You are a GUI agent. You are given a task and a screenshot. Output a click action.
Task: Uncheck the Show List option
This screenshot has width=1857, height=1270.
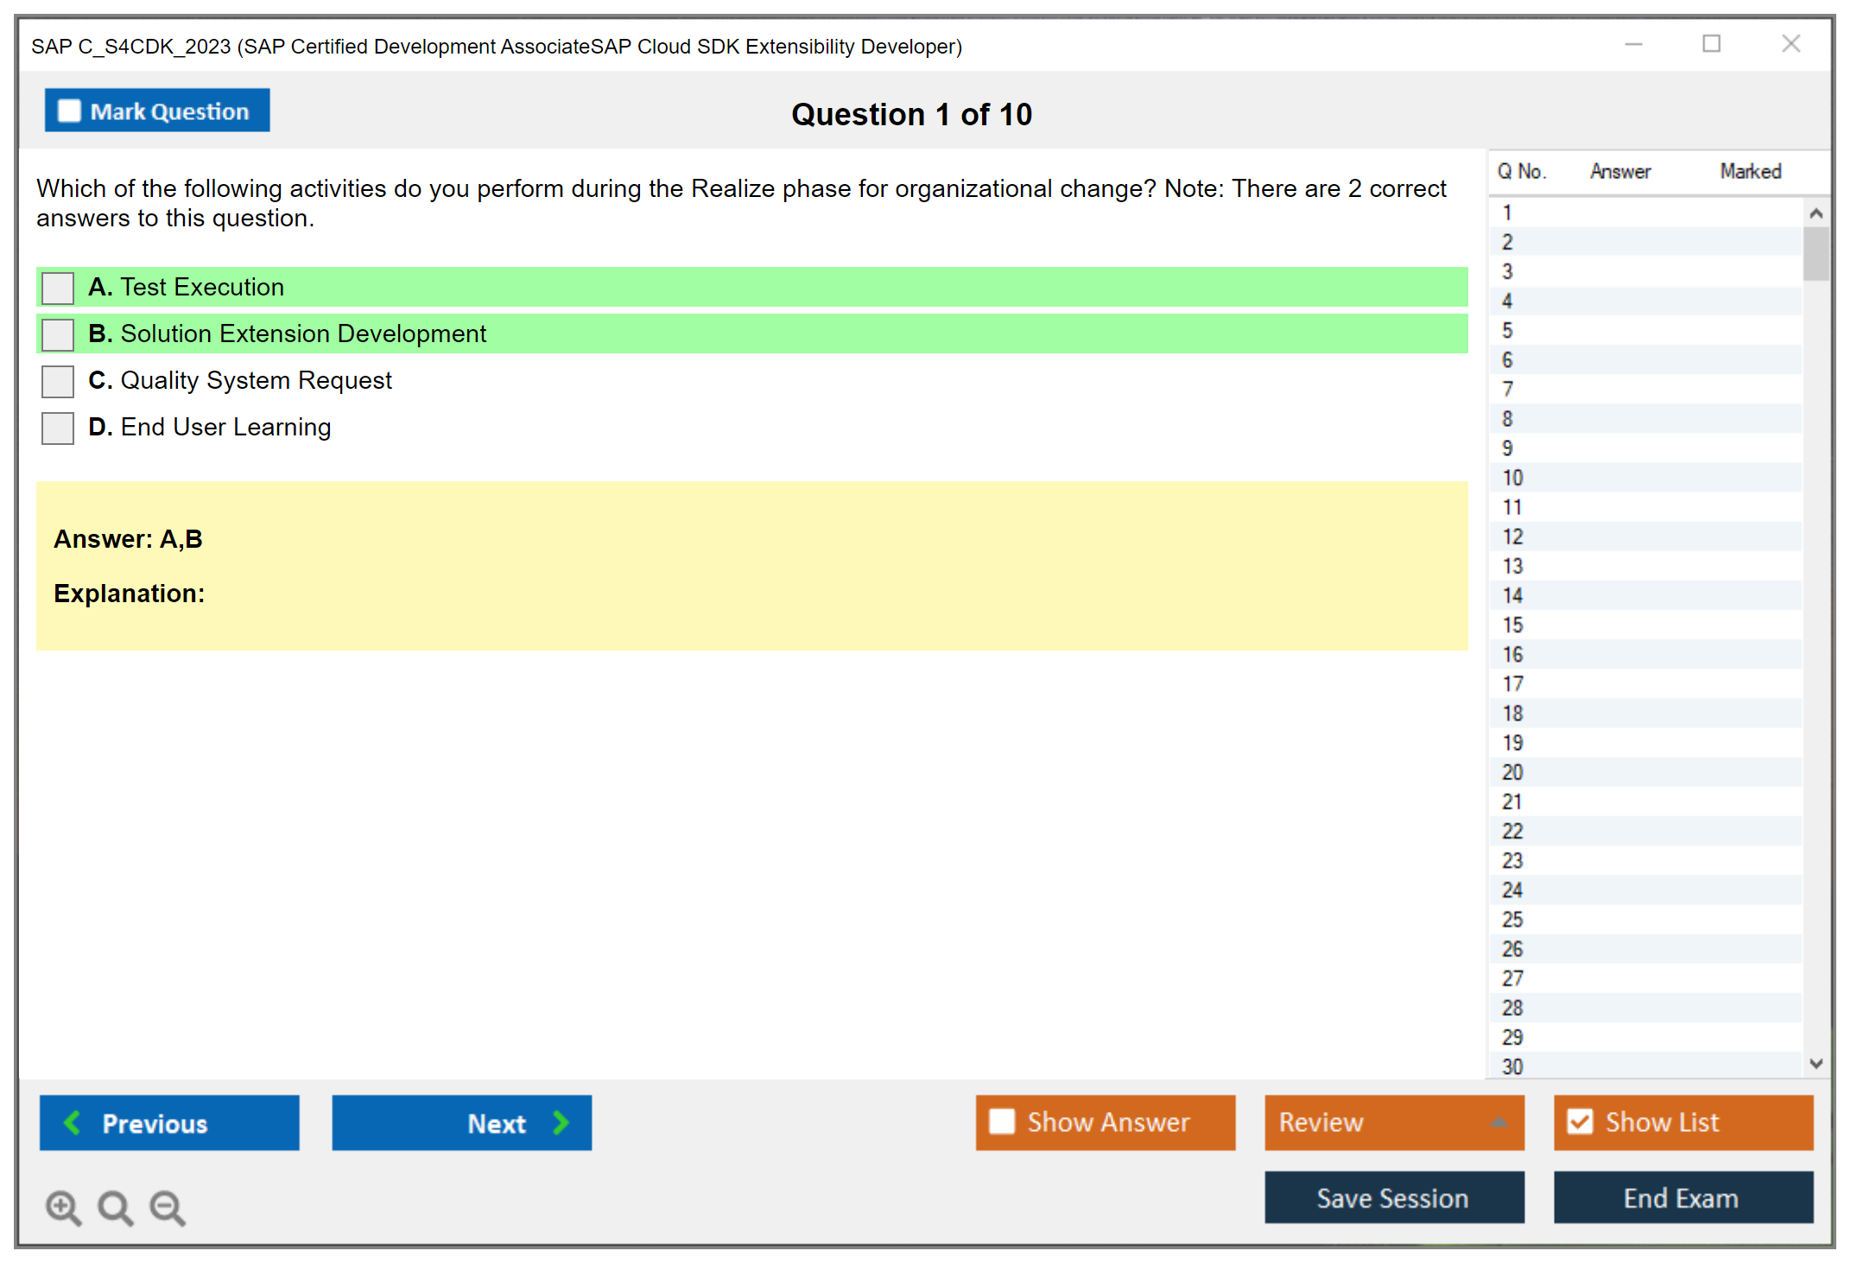coord(1580,1121)
